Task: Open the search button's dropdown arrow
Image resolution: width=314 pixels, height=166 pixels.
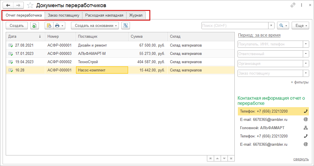Action: click(286, 26)
